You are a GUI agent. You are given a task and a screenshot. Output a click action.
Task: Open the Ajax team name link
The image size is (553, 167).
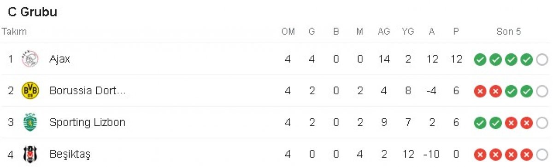[x=59, y=59]
